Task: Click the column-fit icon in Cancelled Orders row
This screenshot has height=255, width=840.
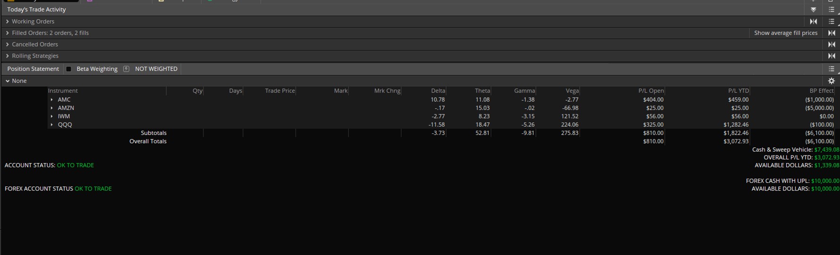Action: 832,44
